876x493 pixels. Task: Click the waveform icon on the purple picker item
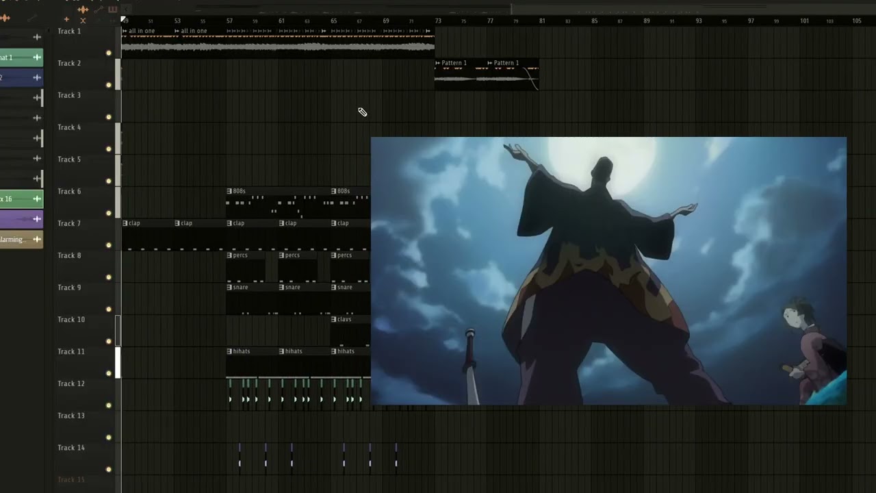(x=37, y=219)
